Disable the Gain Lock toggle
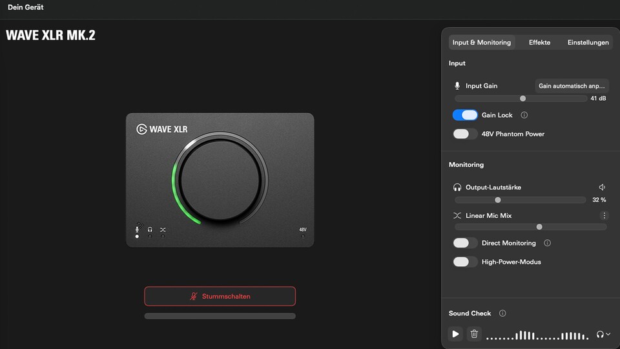The height and width of the screenshot is (349, 620). [x=465, y=115]
